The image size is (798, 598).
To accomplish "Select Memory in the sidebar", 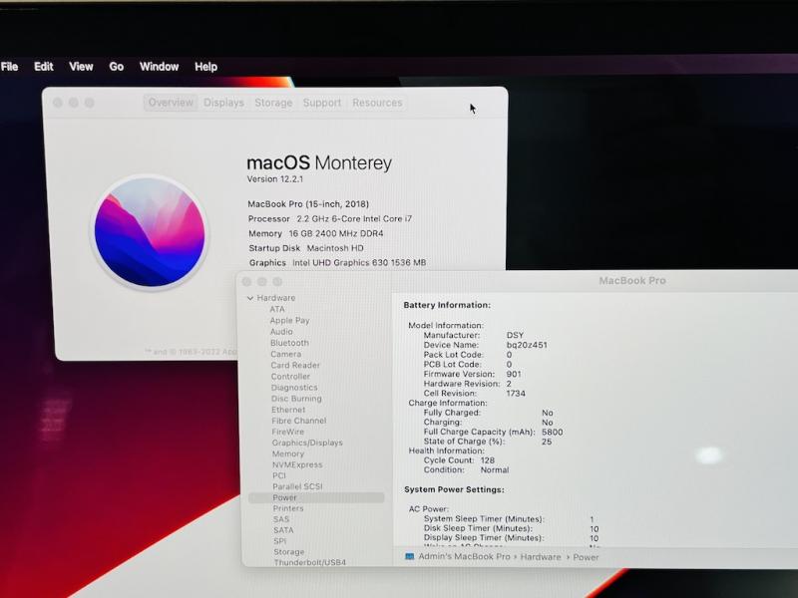I will coord(288,453).
